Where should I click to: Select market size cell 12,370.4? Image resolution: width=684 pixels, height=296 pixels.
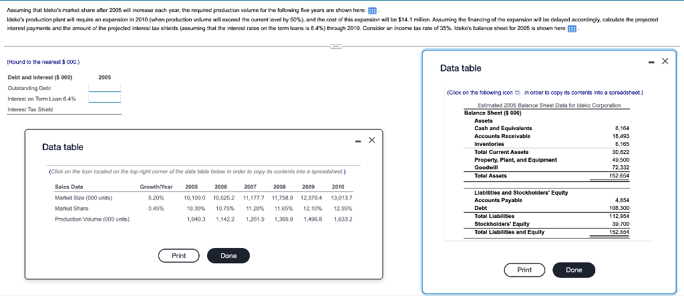pos(311,197)
